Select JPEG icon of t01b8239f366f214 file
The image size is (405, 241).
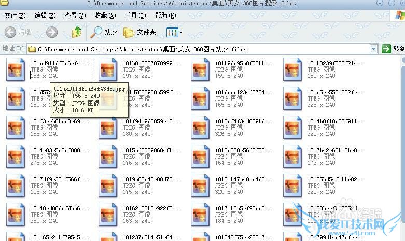[x=292, y=69]
